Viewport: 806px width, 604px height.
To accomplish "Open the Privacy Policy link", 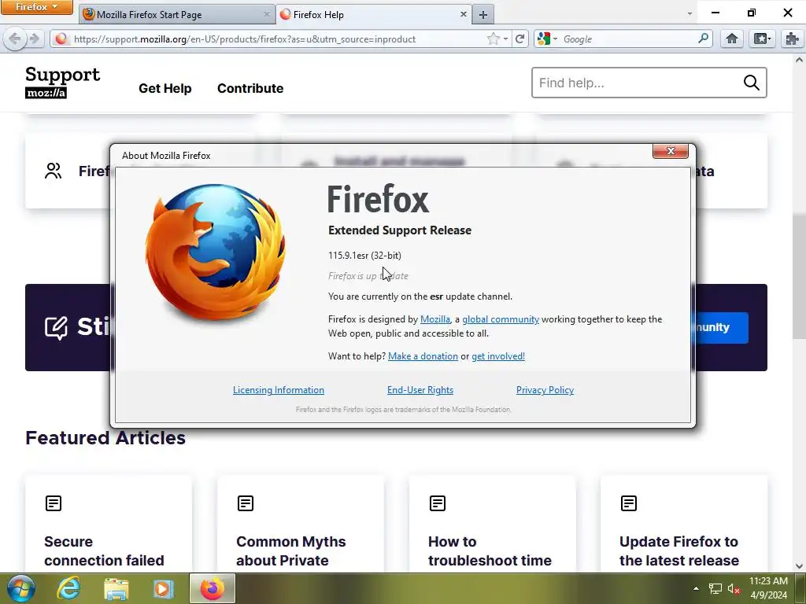I will (x=545, y=390).
